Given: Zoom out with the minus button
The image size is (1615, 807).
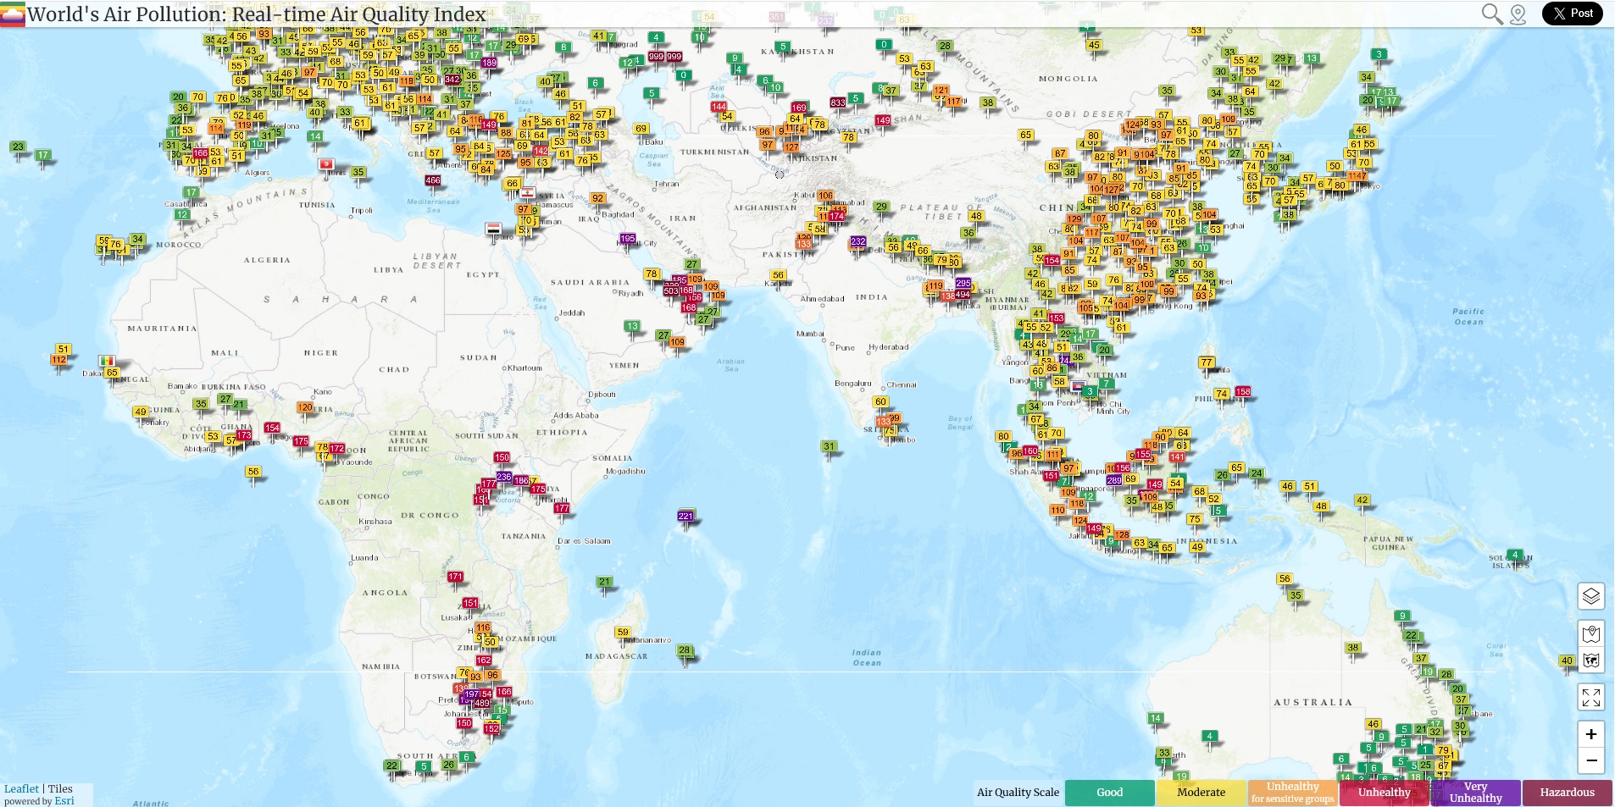Looking at the screenshot, I should pyautogui.click(x=1591, y=760).
